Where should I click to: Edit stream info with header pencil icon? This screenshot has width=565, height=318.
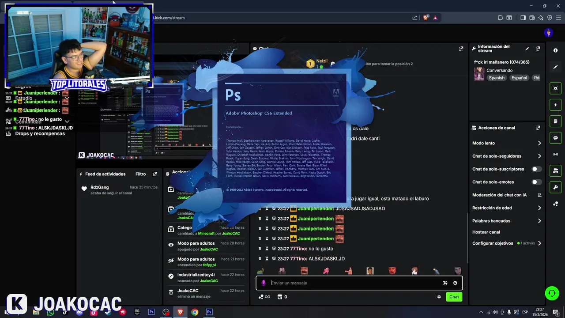click(x=527, y=49)
